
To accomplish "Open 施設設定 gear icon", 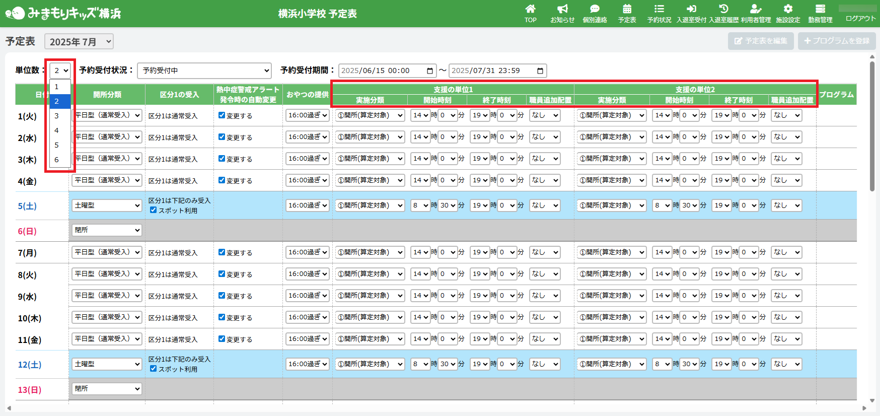I will tap(788, 9).
